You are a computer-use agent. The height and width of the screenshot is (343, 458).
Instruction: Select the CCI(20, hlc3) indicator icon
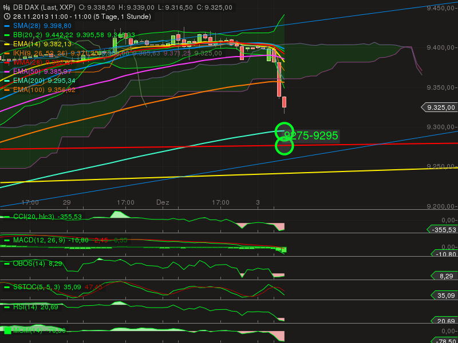(x=6, y=217)
